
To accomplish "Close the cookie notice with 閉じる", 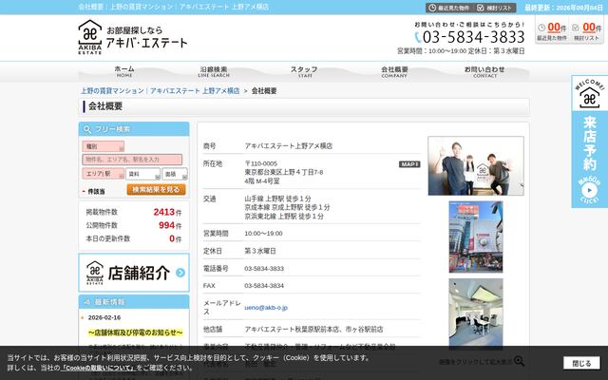I will (x=581, y=363).
